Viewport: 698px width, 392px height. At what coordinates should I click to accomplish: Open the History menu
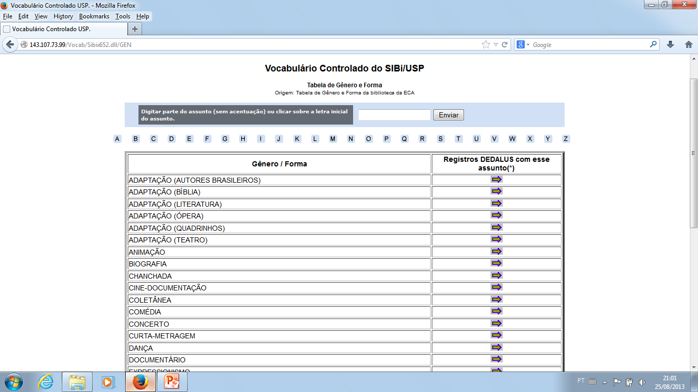coord(63,16)
